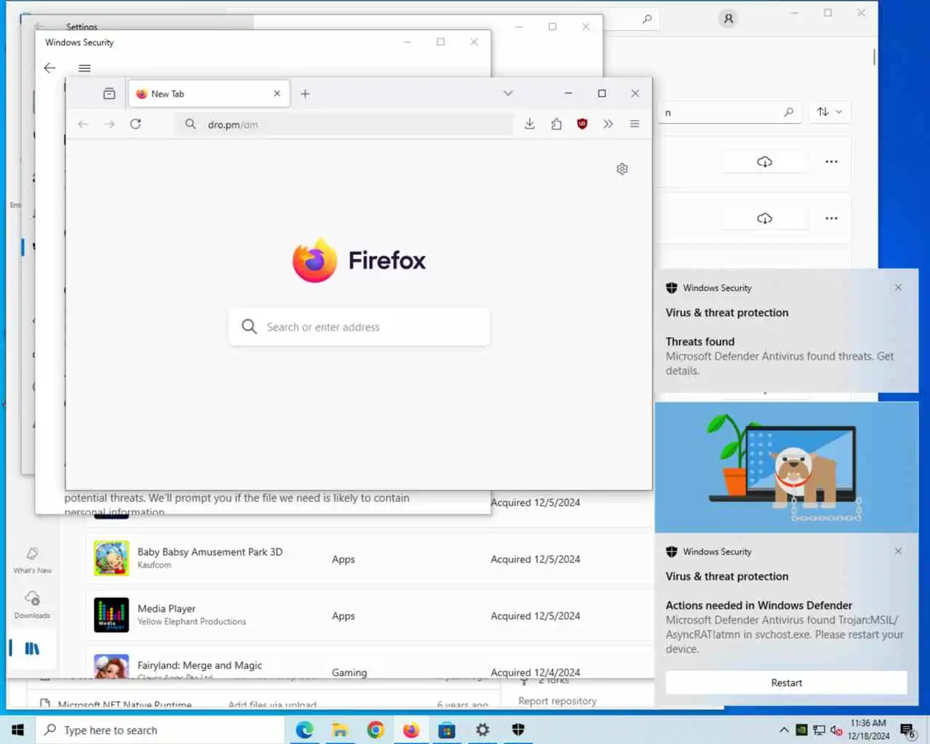The height and width of the screenshot is (744, 930).
Task: Open the Firefox Extensions puzzle icon
Action: click(x=556, y=124)
